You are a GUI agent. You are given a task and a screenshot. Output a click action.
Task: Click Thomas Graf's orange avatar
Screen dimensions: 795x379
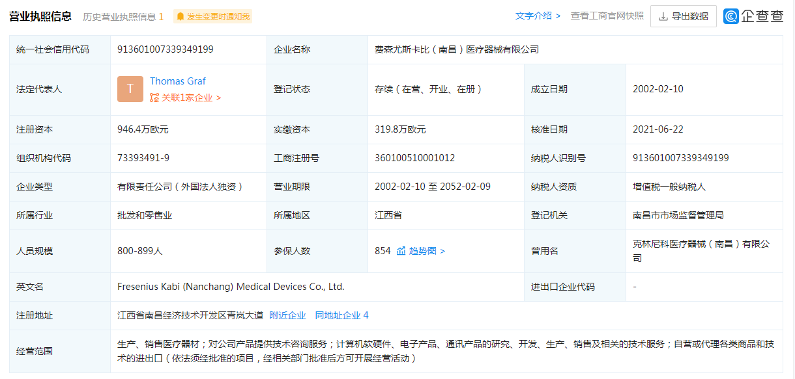coord(130,89)
